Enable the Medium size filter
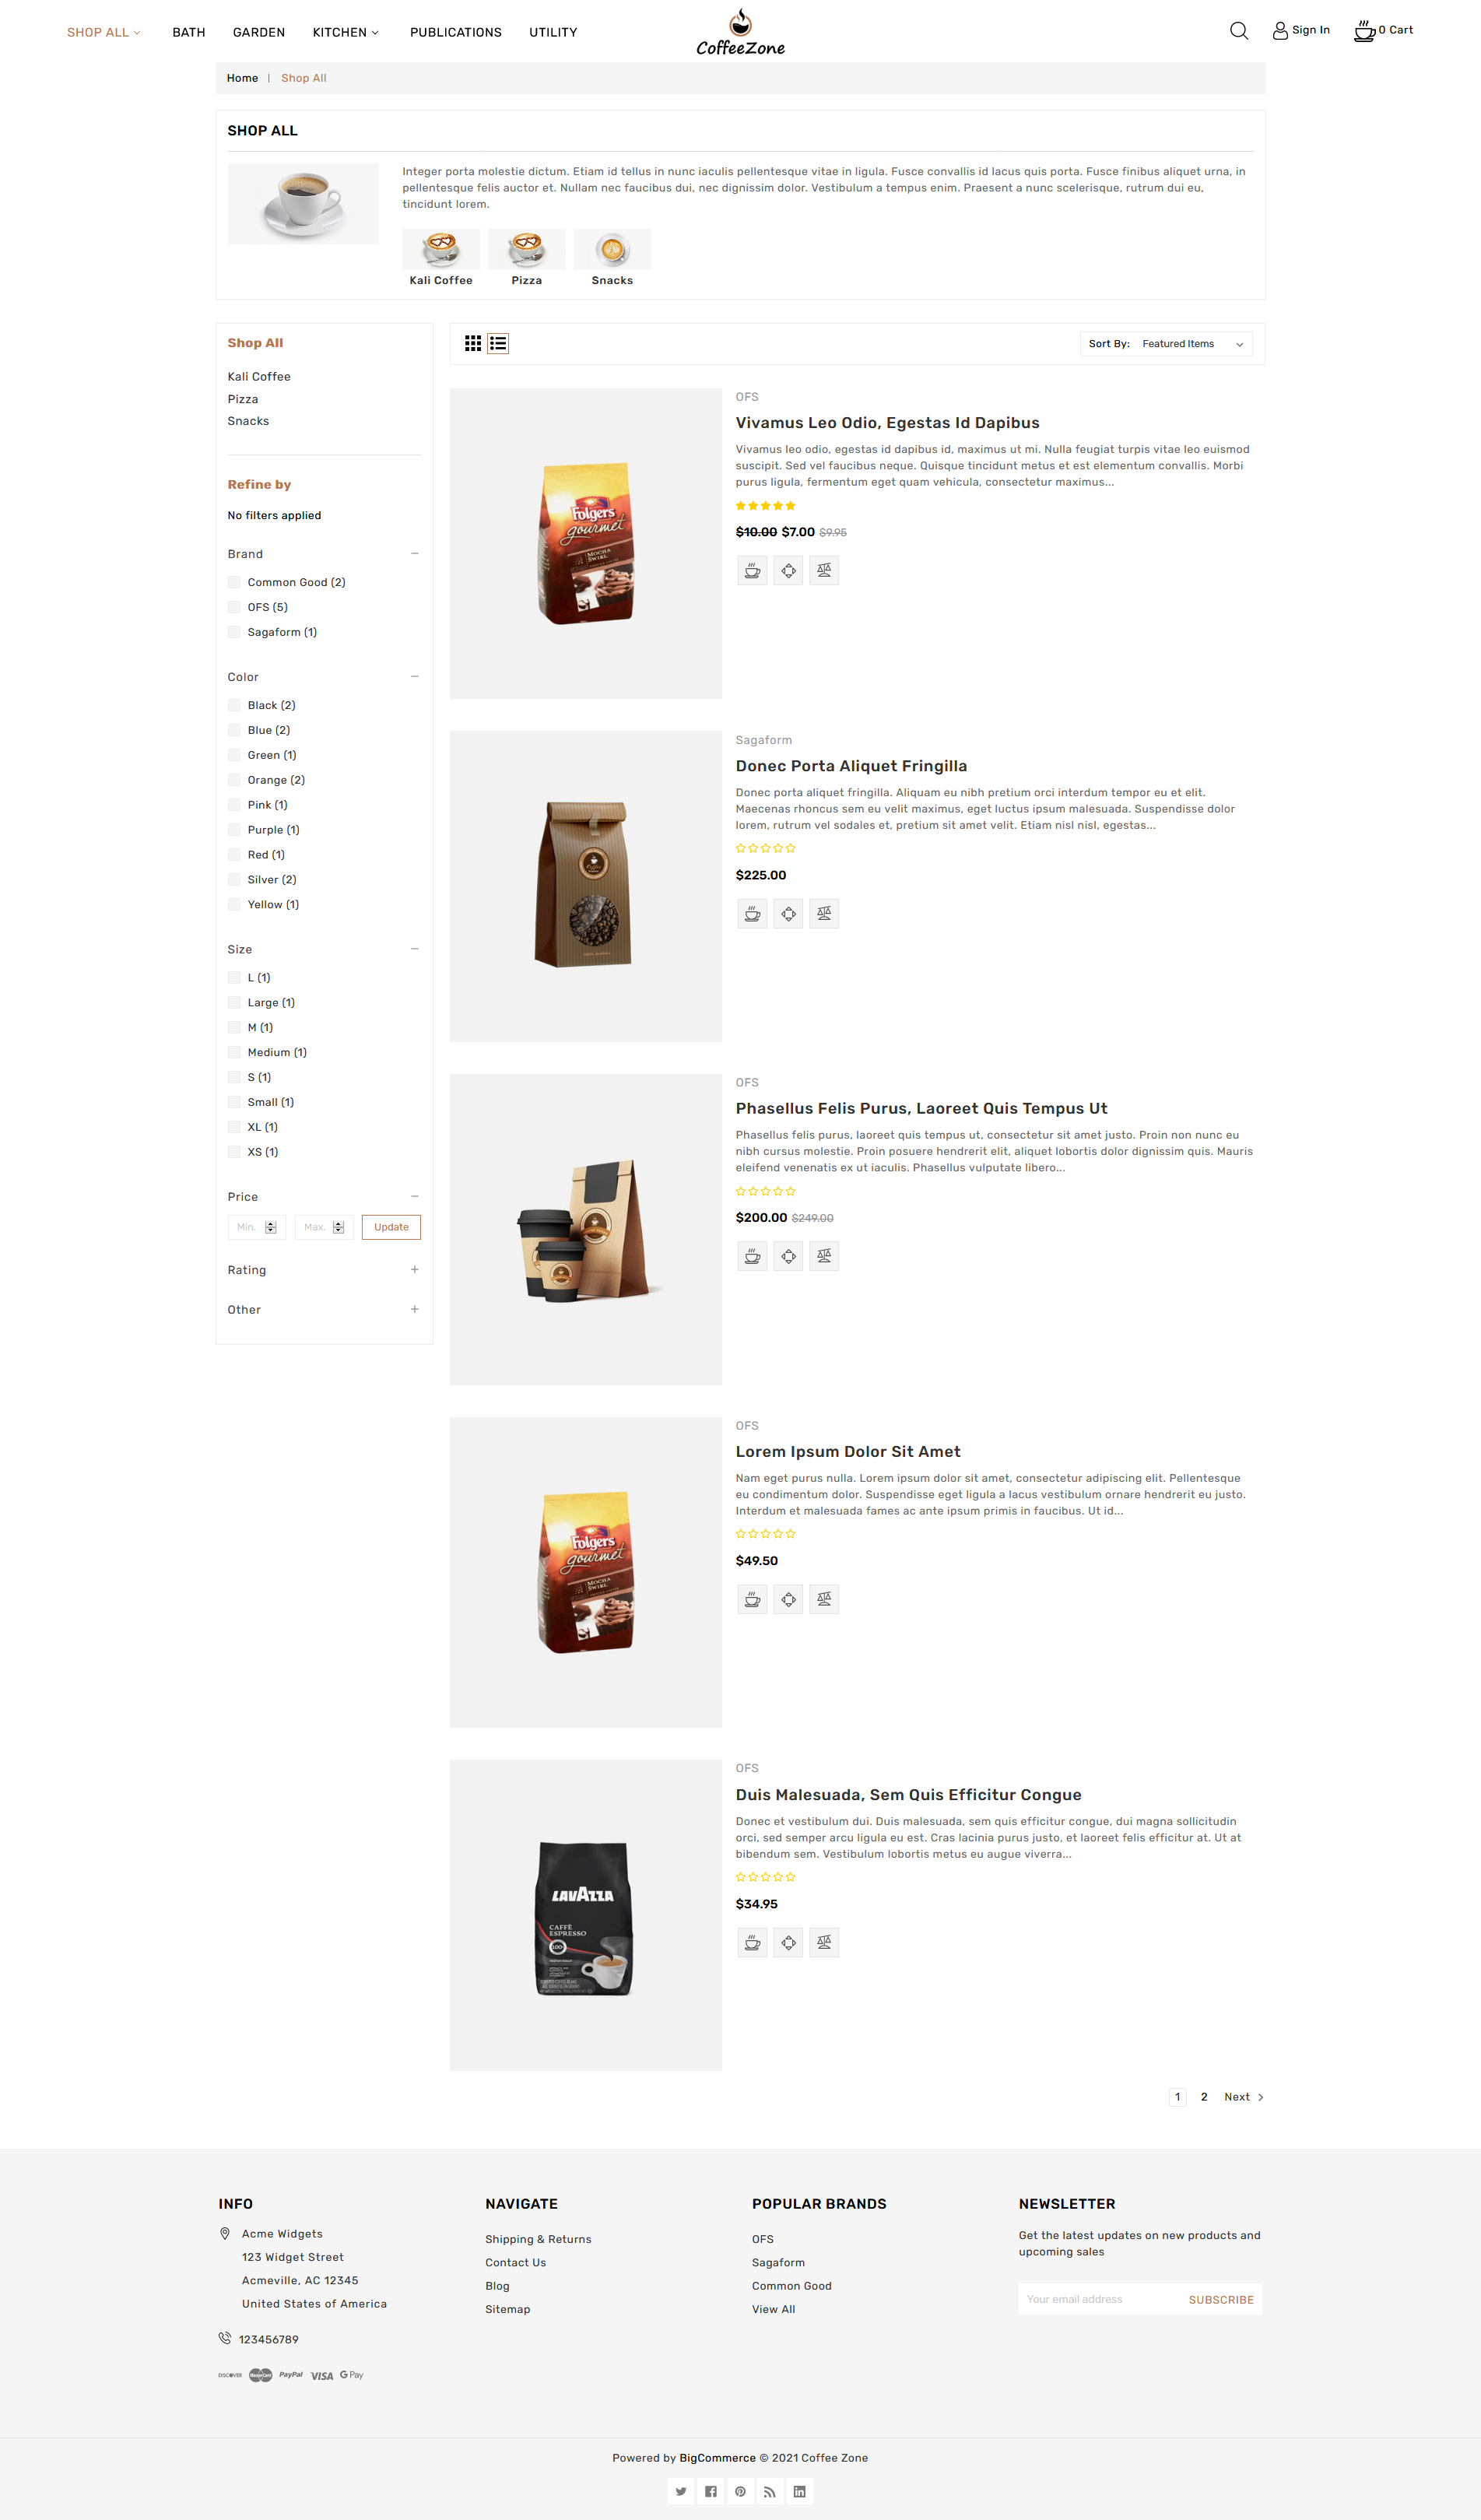1481x2520 pixels. tap(234, 1052)
